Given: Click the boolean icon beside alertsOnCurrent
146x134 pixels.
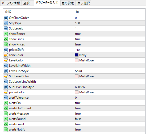Looking at the screenshot, I should 6,108.
